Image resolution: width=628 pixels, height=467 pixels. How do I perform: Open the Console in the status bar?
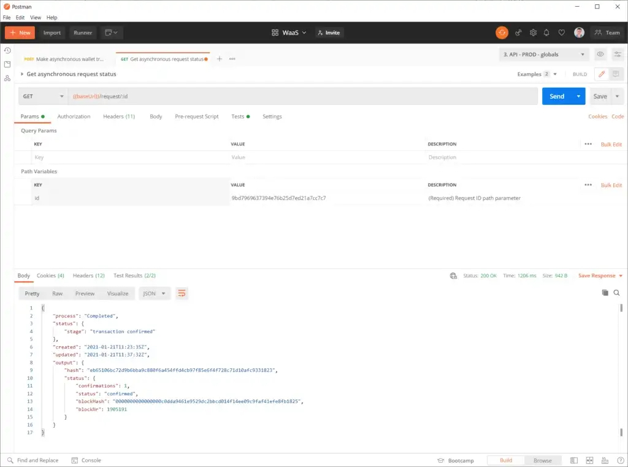tap(86, 460)
